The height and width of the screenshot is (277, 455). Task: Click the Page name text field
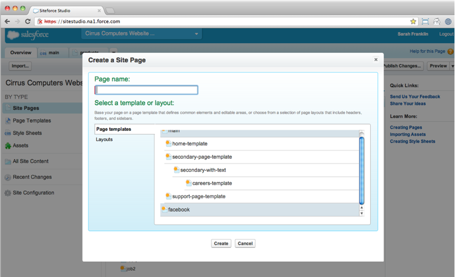[146, 90]
